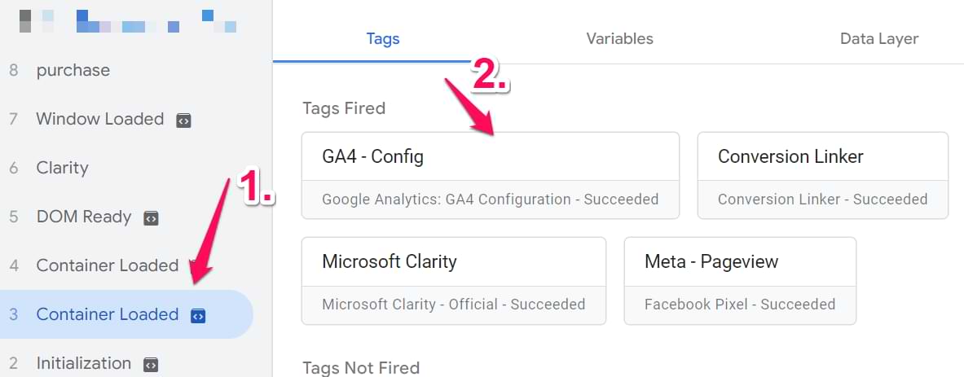Open the Data Layer tab
This screenshot has height=377, width=964.
pos(879,38)
